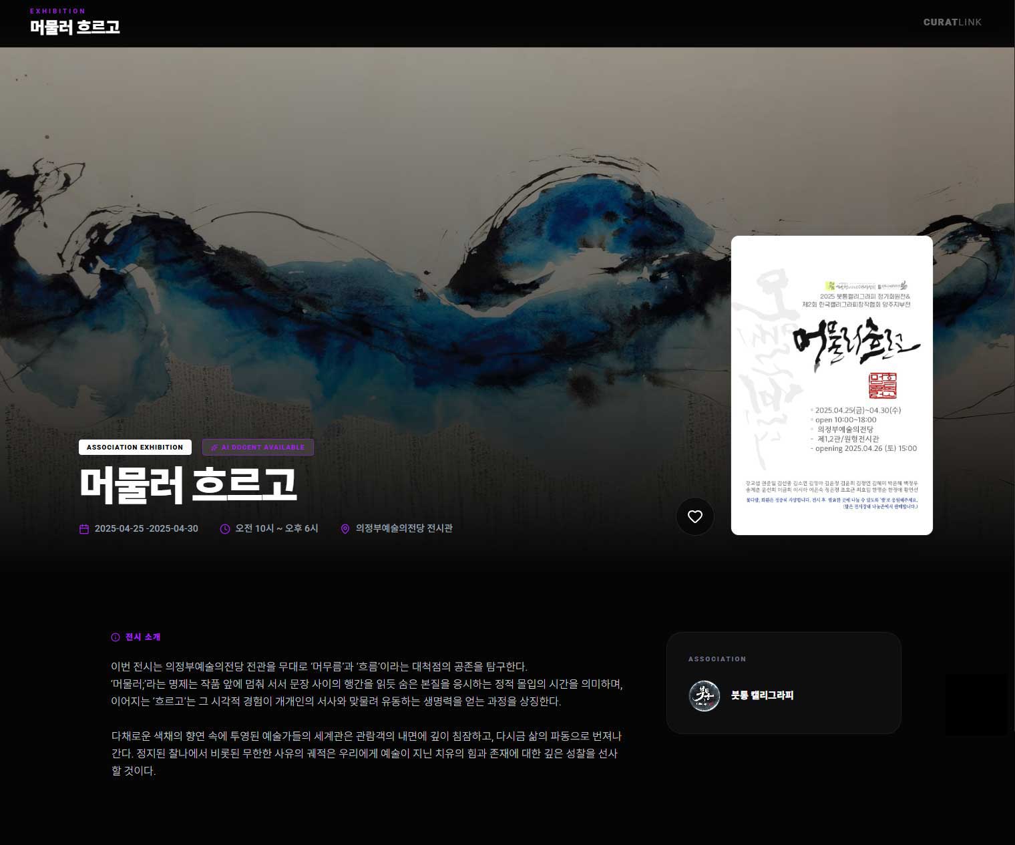Viewport: 1015px width, 845px height.
Task: Click the heart favorite button
Action: pyautogui.click(x=695, y=516)
